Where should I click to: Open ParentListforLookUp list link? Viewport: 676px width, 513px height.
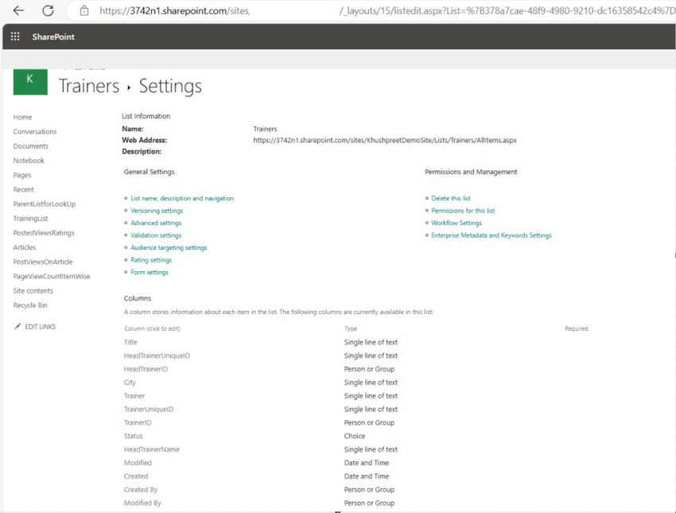pos(45,204)
